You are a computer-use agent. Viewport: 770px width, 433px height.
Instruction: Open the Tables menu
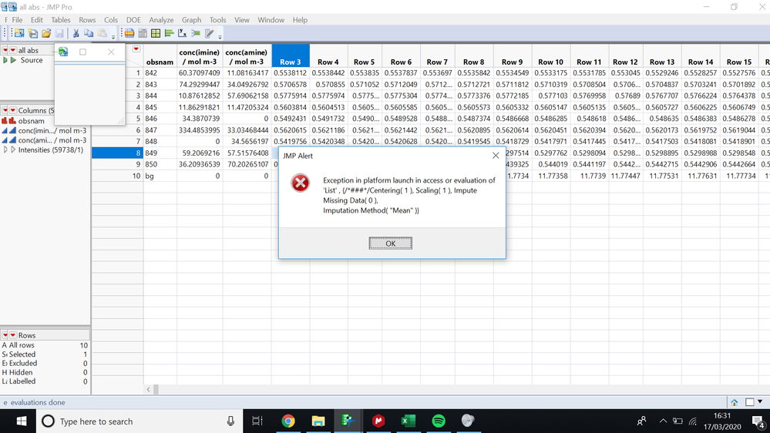point(60,19)
